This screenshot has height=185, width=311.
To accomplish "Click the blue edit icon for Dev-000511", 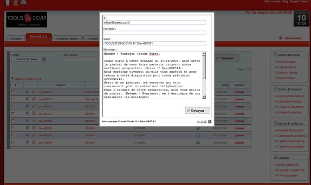I will point(27,106).
